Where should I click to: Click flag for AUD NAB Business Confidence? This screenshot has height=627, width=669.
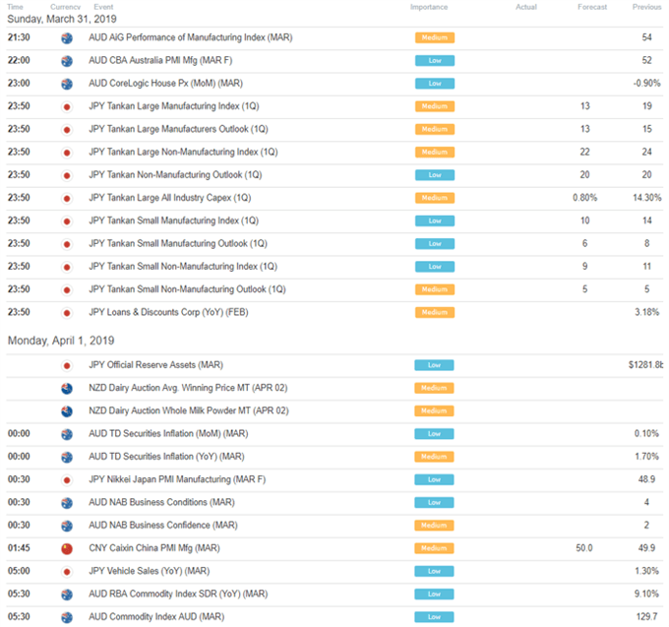pyautogui.click(x=67, y=526)
